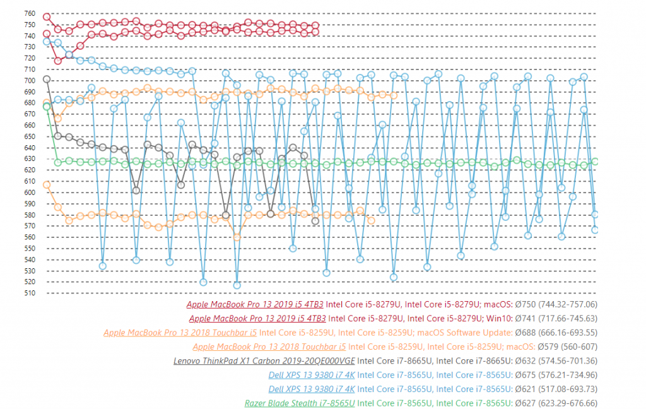Click the 660 y-axis label
The height and width of the screenshot is (409, 646).
30,126
